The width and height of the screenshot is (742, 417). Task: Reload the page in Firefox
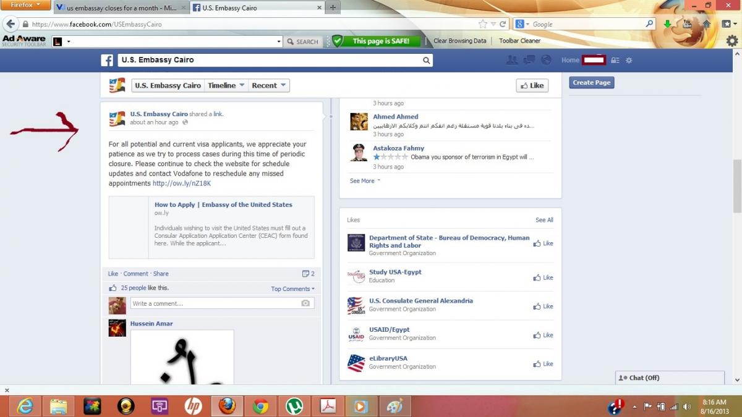503,24
